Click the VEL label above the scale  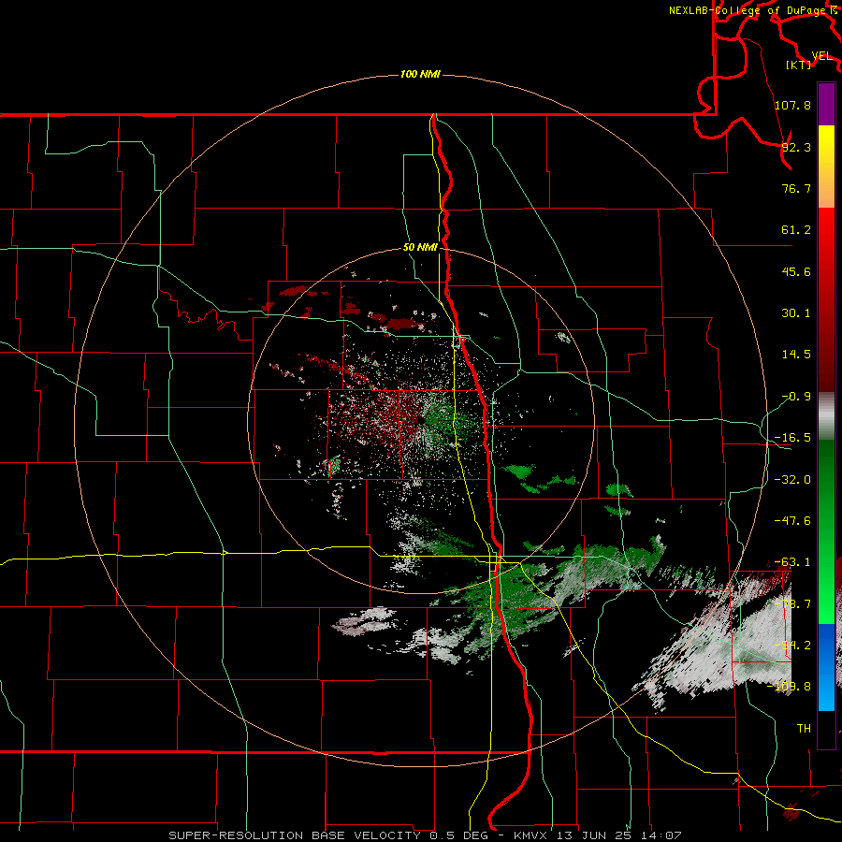coord(821,56)
